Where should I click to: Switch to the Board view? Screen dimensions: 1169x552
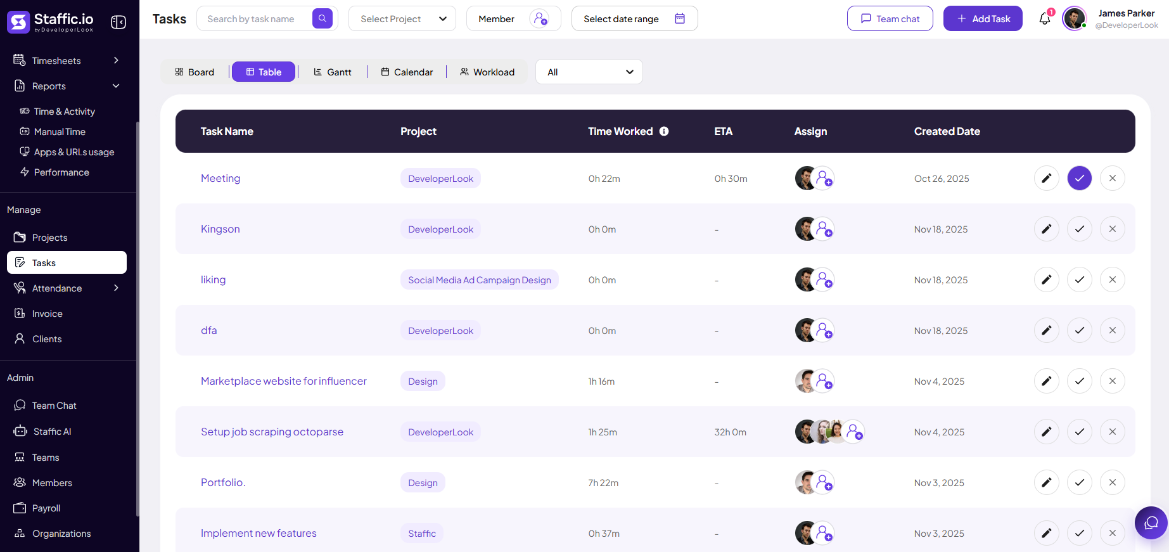pyautogui.click(x=195, y=72)
